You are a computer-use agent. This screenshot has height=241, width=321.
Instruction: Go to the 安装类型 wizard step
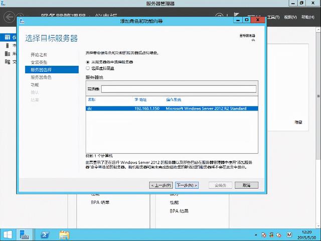(x=39, y=62)
